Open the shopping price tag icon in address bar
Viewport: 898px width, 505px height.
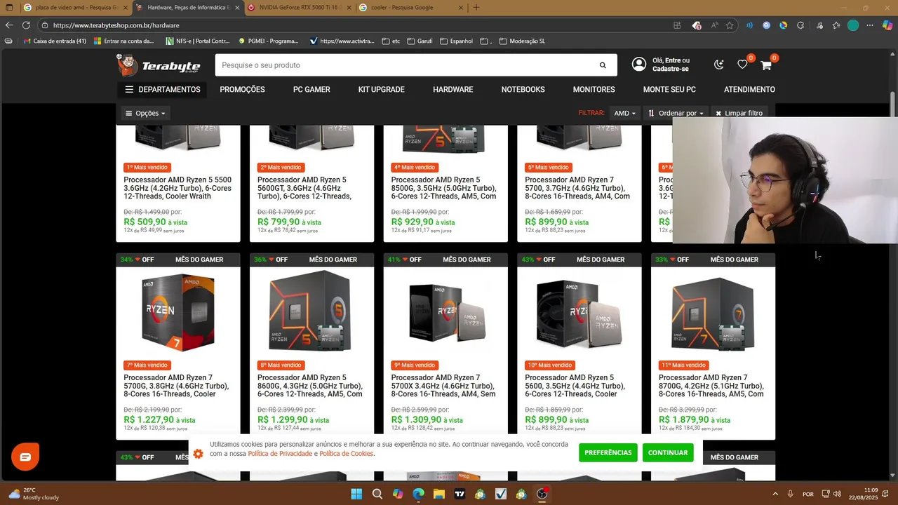pyautogui.click(x=697, y=25)
